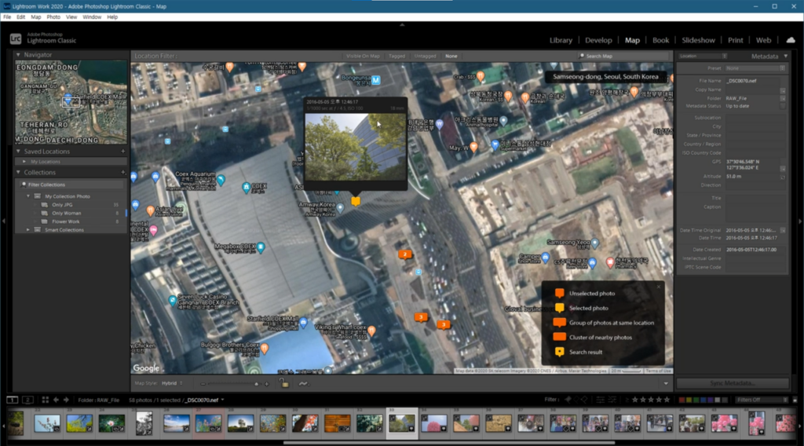Expand the Smart Collections set
This screenshot has width=804, height=446.
pos(28,229)
